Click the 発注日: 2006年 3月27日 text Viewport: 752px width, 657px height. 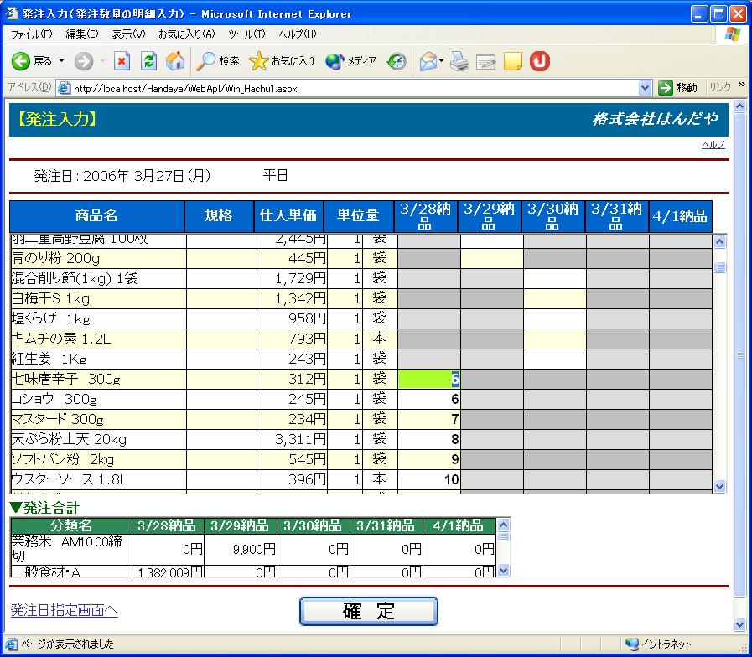(x=122, y=176)
